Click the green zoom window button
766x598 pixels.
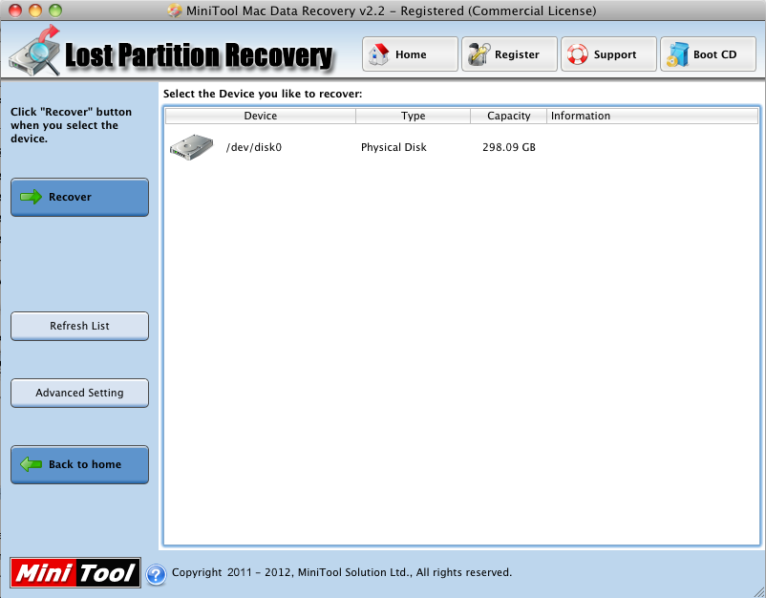[55, 11]
